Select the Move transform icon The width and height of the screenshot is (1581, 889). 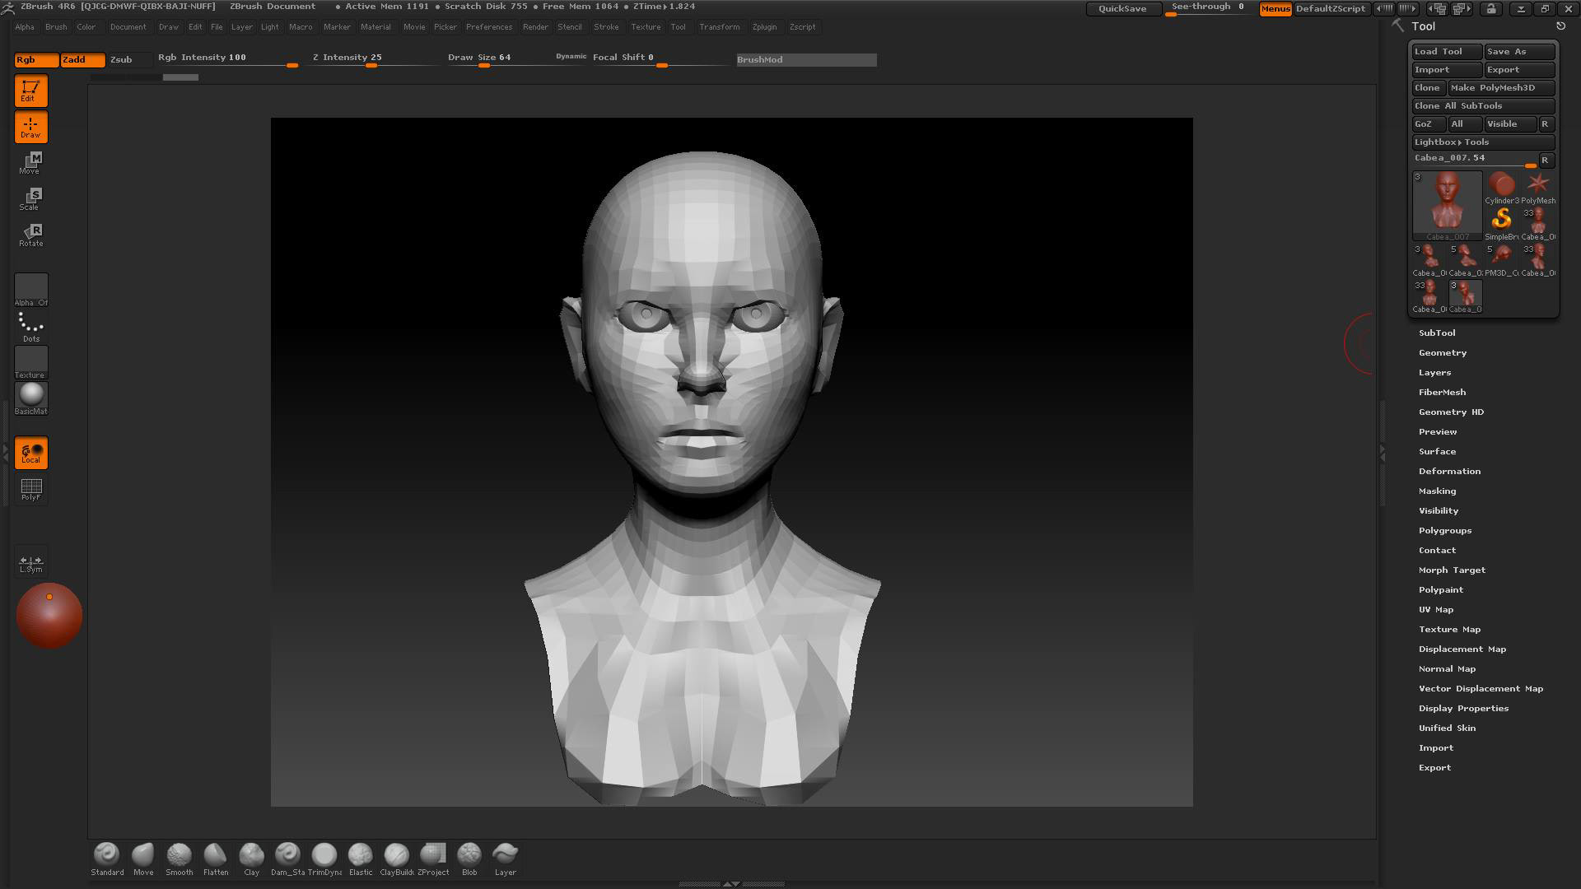coord(31,162)
